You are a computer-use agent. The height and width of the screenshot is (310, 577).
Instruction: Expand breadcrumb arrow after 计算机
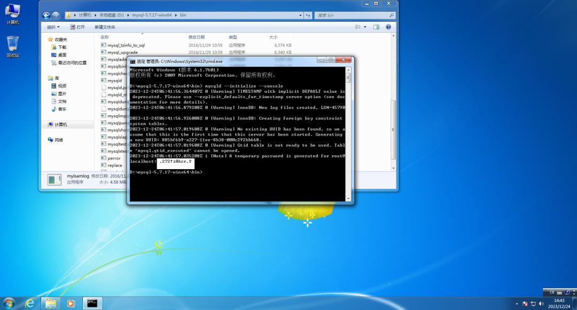pyautogui.click(x=95, y=15)
